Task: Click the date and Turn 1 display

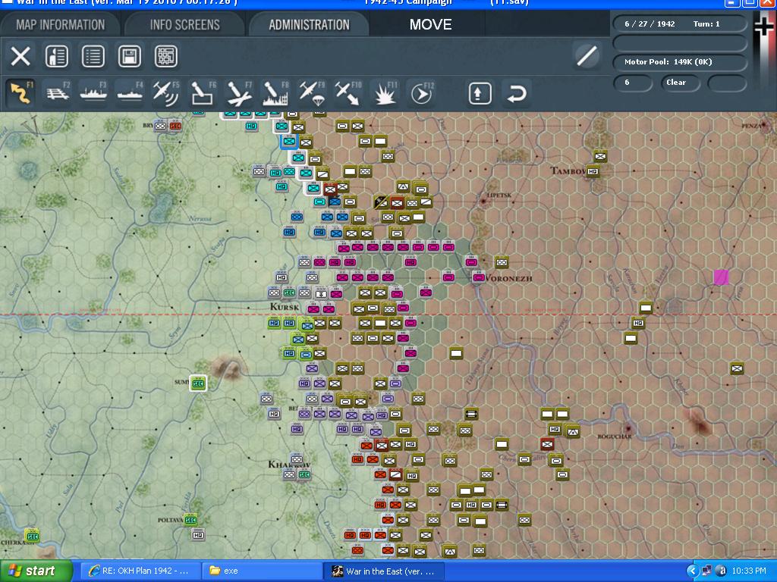Action: click(679, 23)
